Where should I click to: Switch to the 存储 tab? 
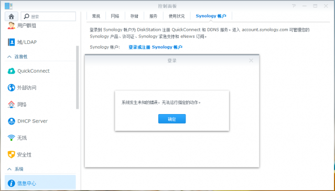click(134, 16)
